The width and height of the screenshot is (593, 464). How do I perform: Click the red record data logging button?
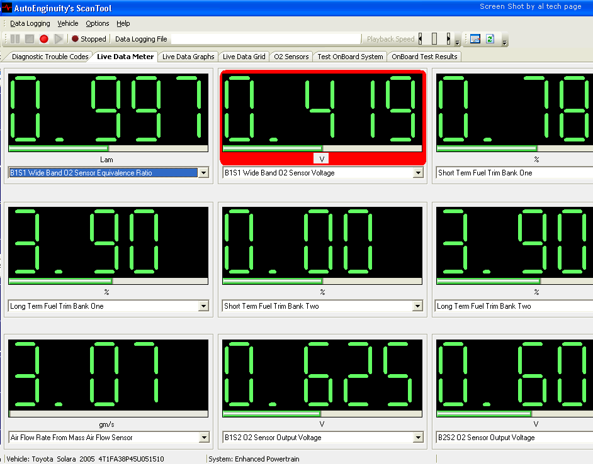44,39
